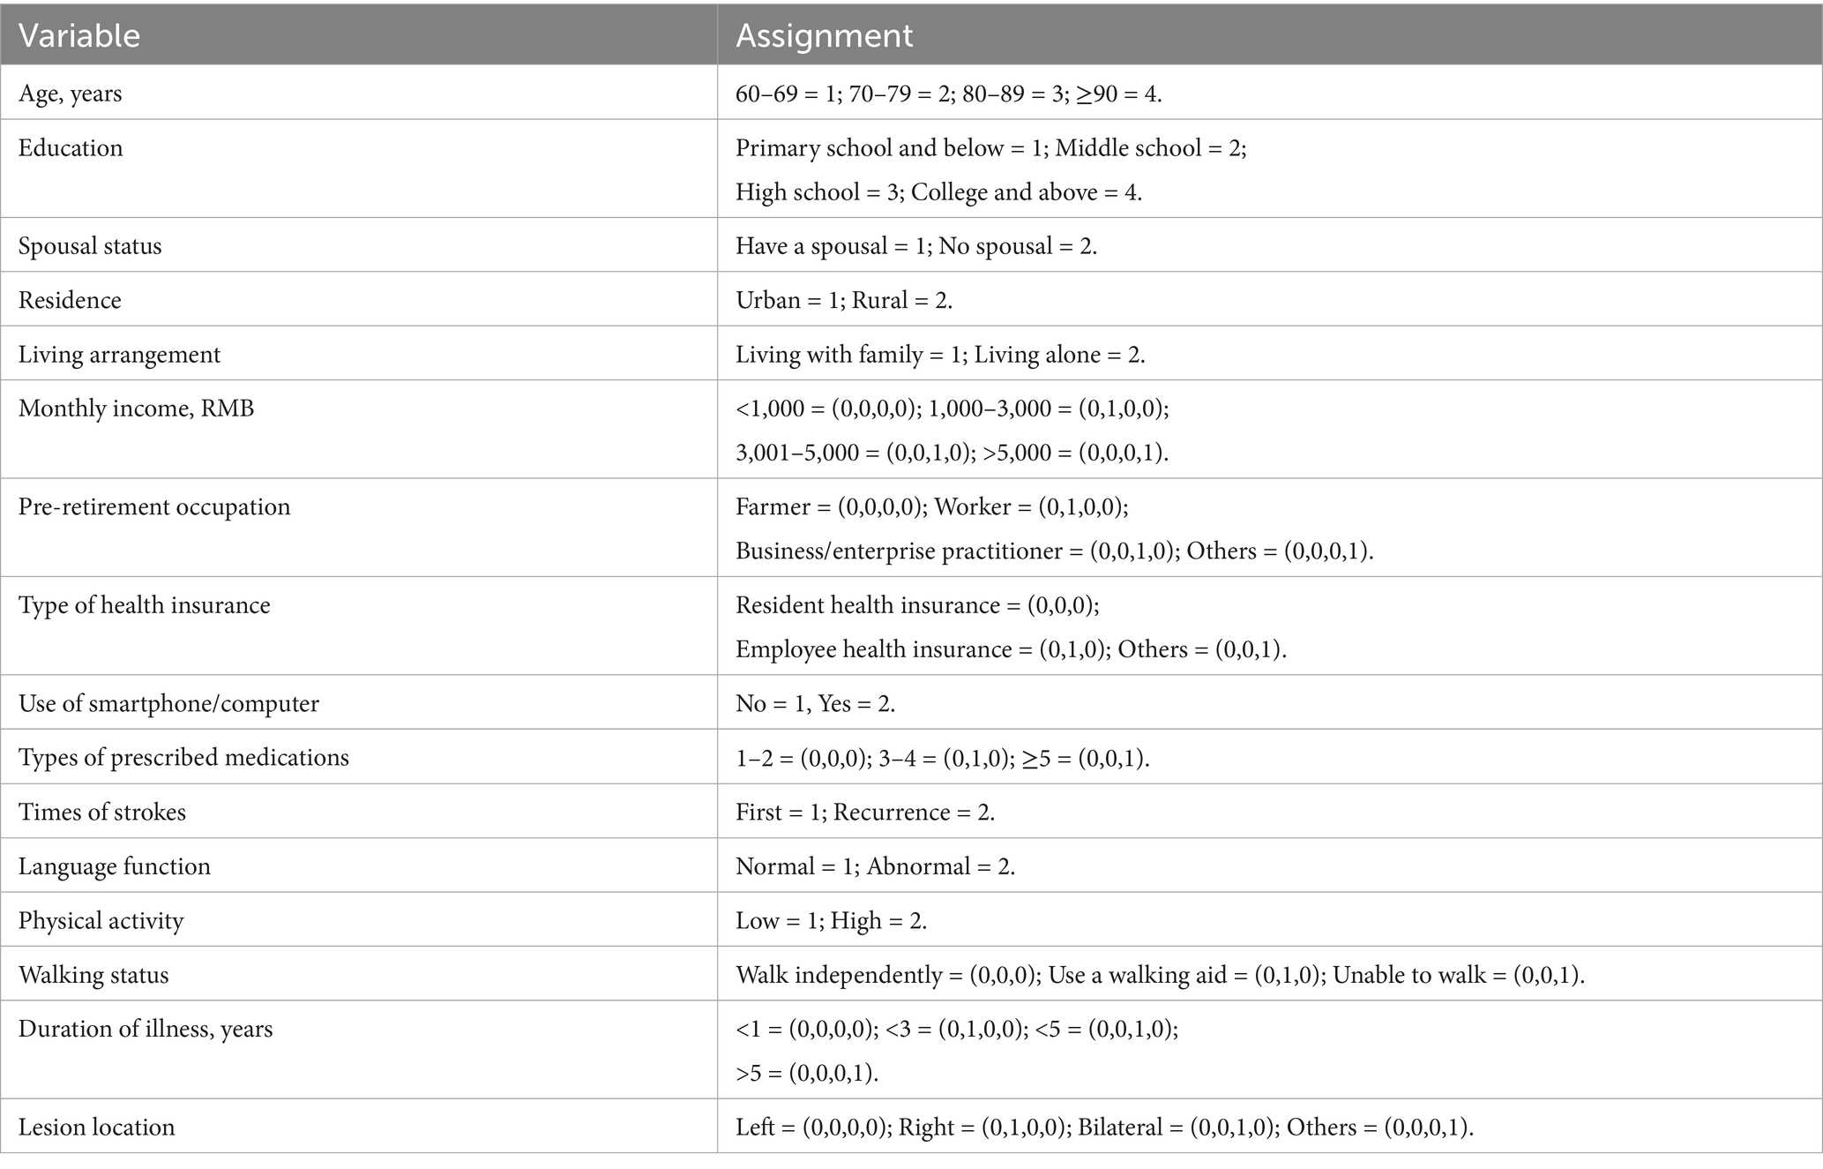The height and width of the screenshot is (1169, 1823).
Task: Click the Assignment column header
Action: click(x=824, y=35)
